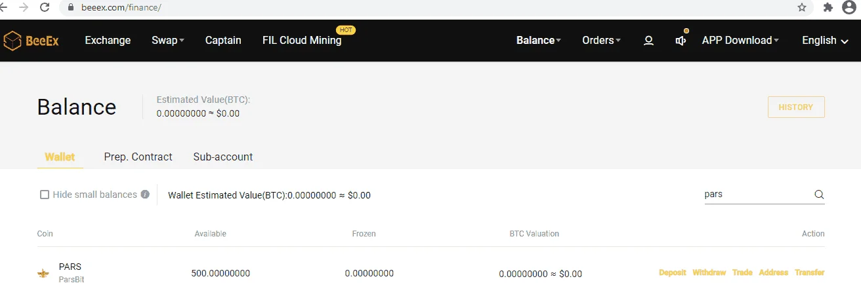
Task: Click the coin search input field
Action: [757, 195]
